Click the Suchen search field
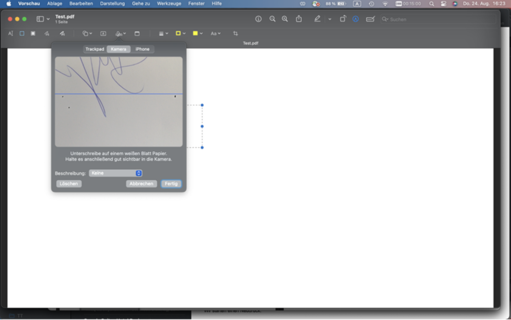This screenshot has height=320, width=511. click(438, 19)
